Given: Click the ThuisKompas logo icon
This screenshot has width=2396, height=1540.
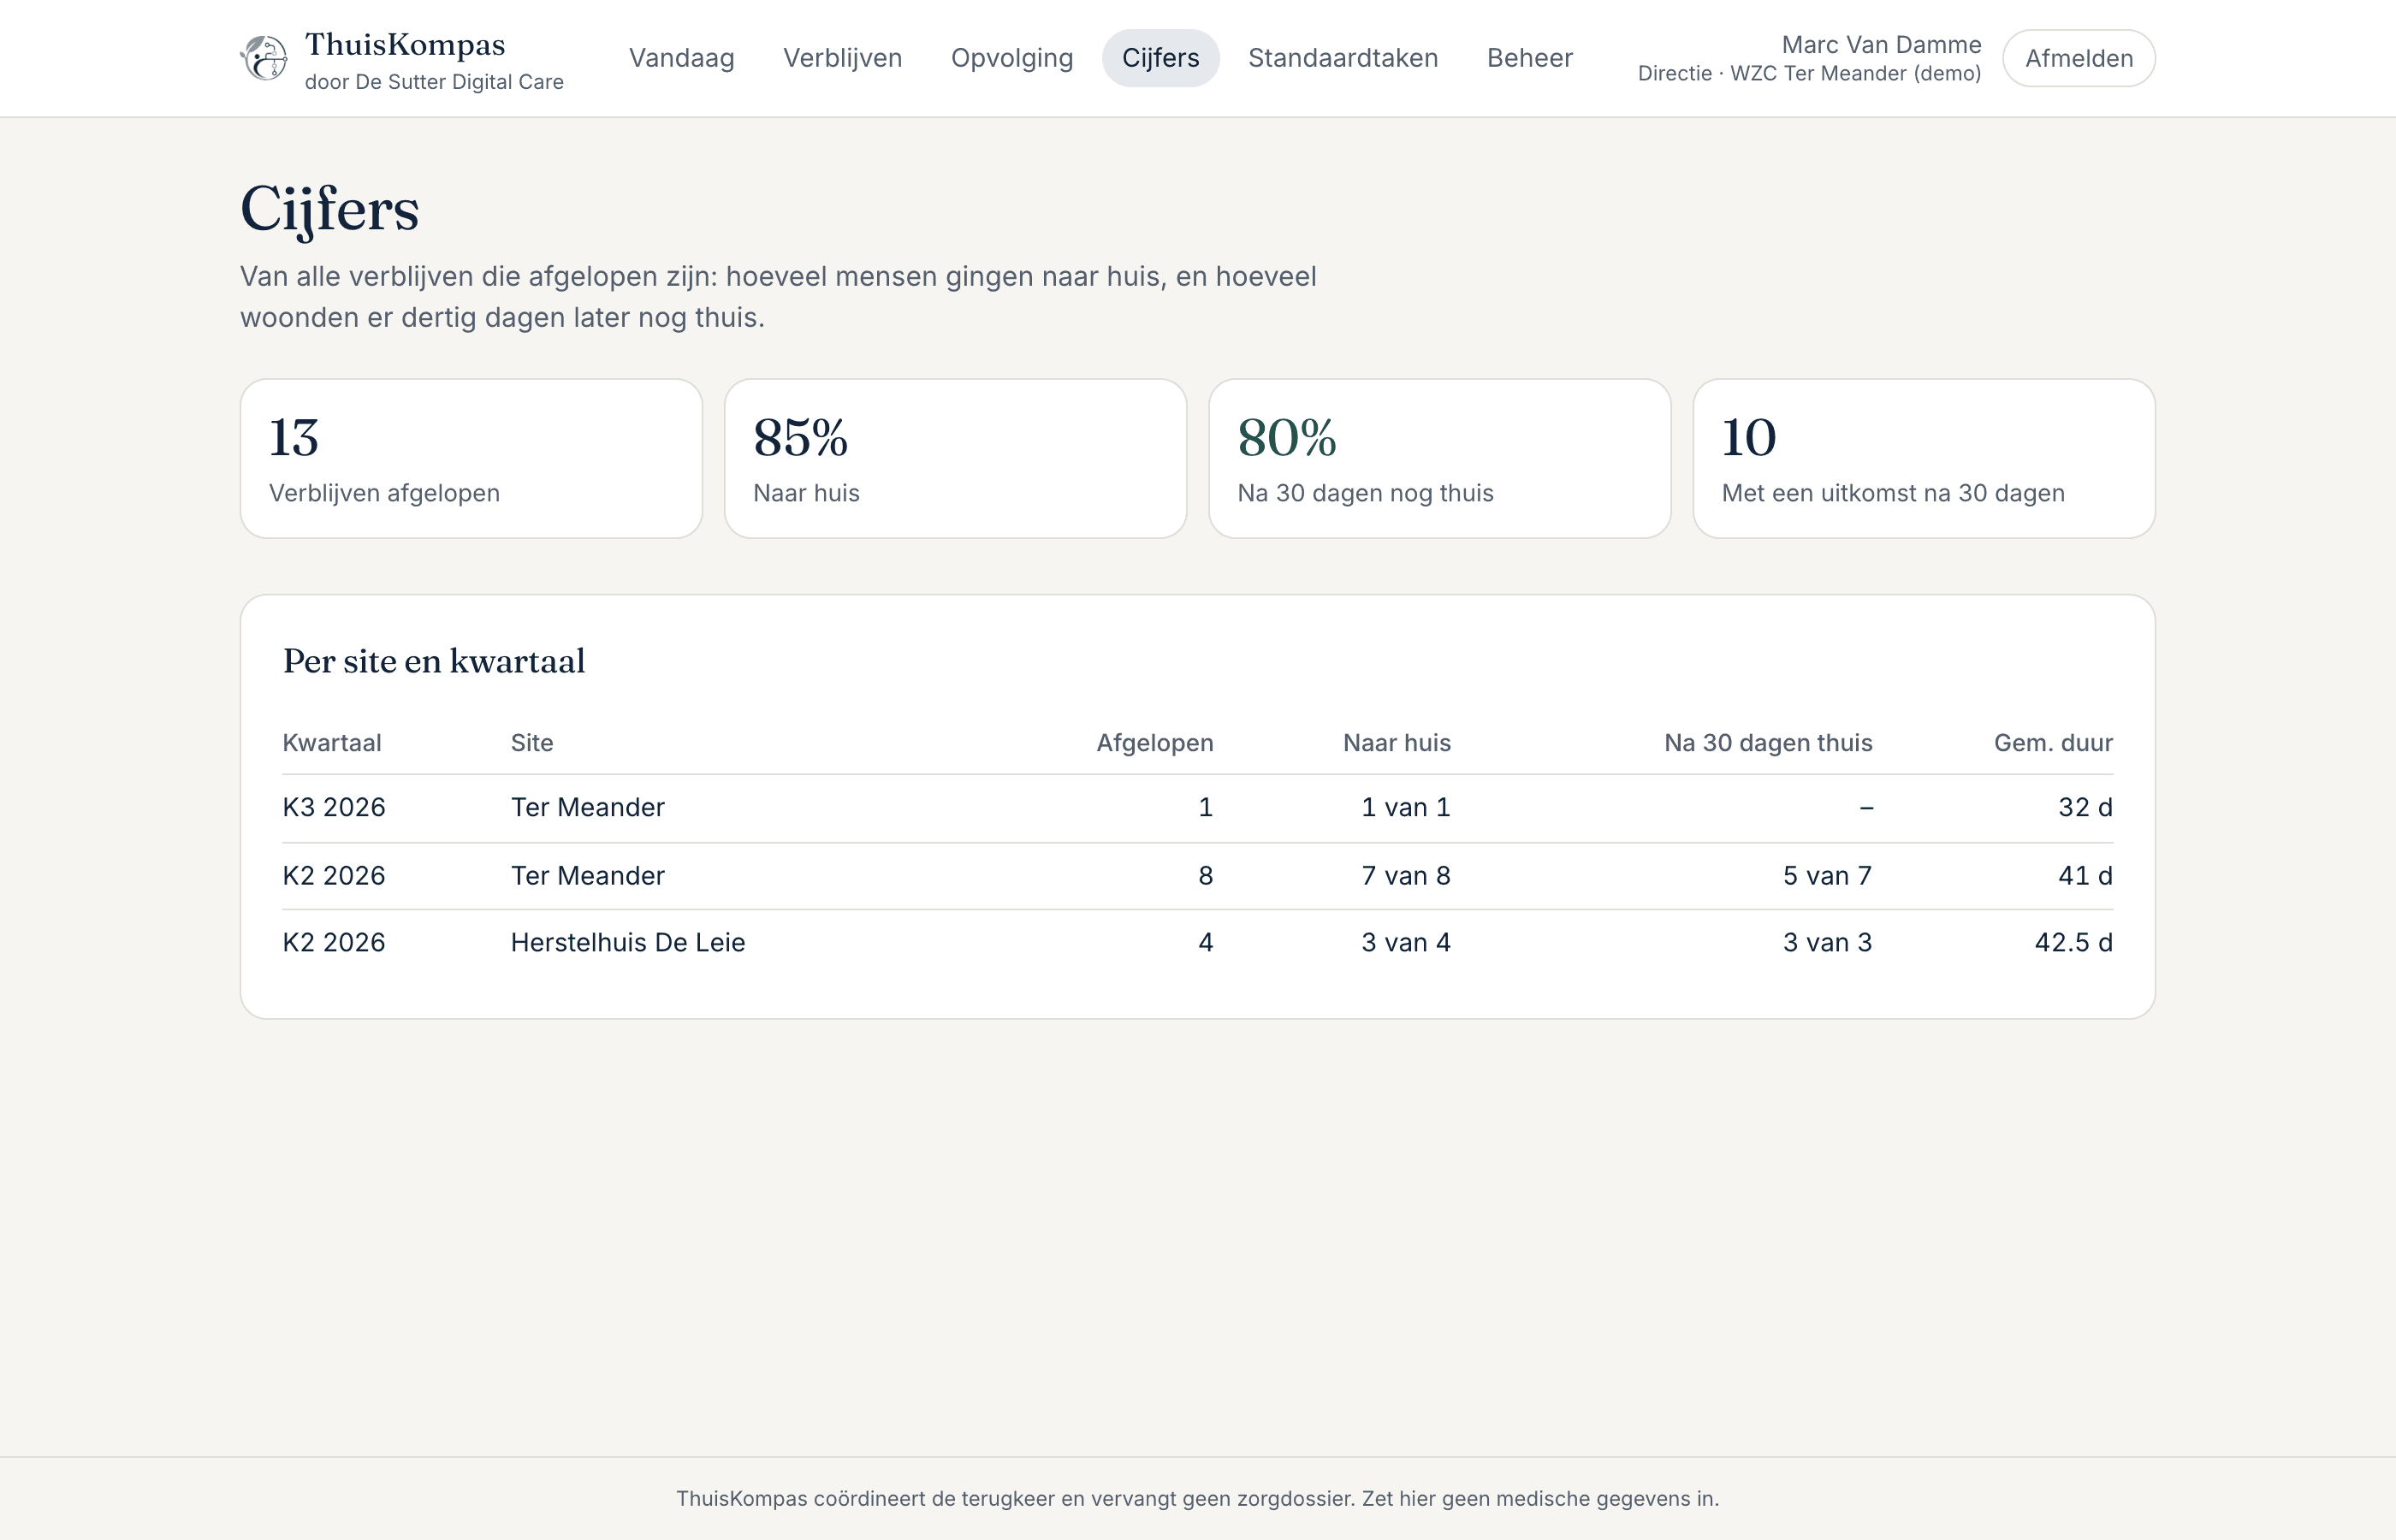Looking at the screenshot, I should point(264,58).
